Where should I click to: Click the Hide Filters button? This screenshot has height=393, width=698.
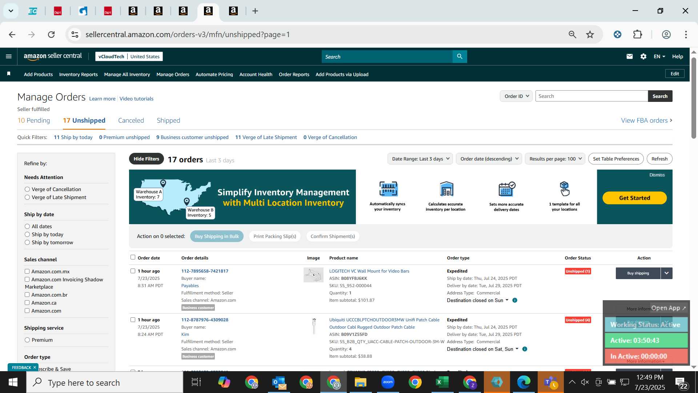click(x=146, y=159)
